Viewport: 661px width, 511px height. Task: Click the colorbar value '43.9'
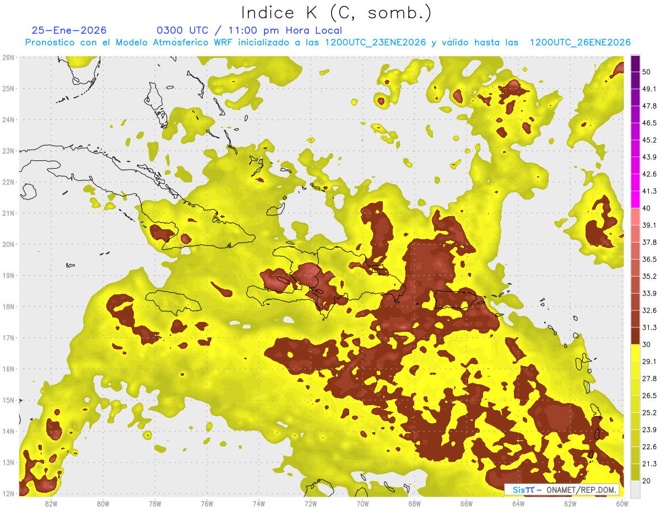[x=649, y=157]
